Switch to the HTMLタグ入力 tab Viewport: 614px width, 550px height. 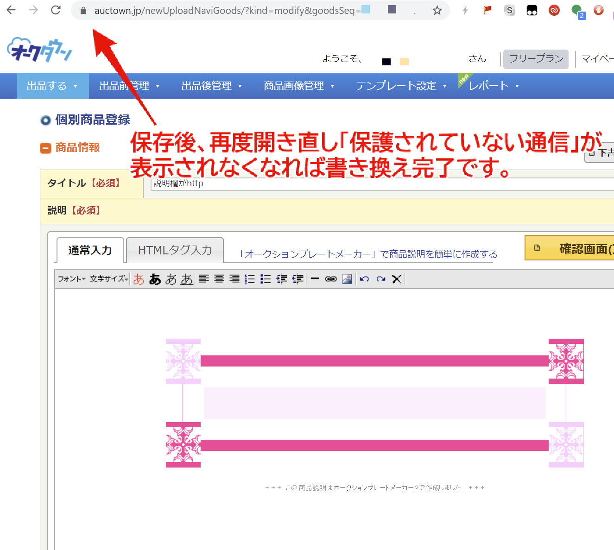coord(175,250)
